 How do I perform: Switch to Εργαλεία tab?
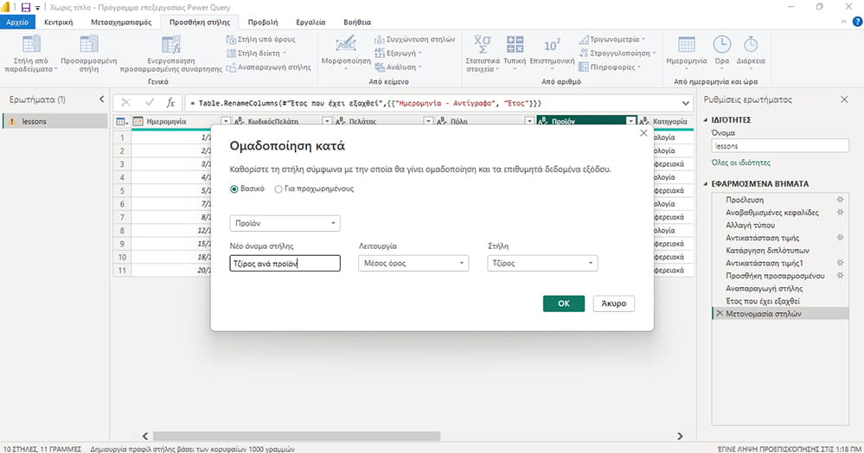click(310, 22)
